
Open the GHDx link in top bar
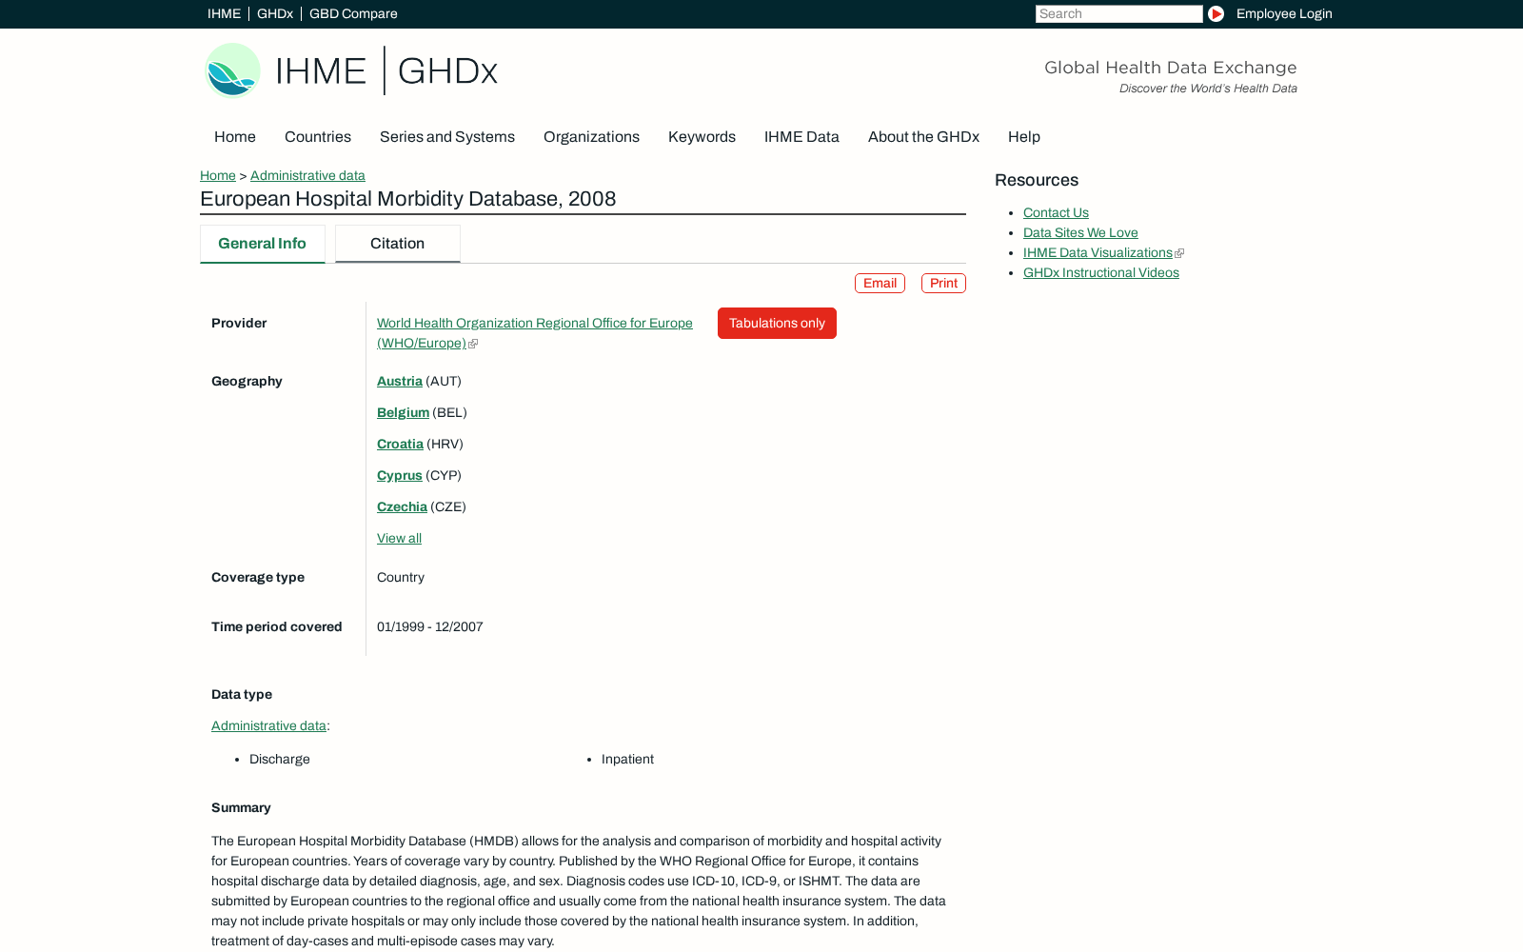coord(275,13)
